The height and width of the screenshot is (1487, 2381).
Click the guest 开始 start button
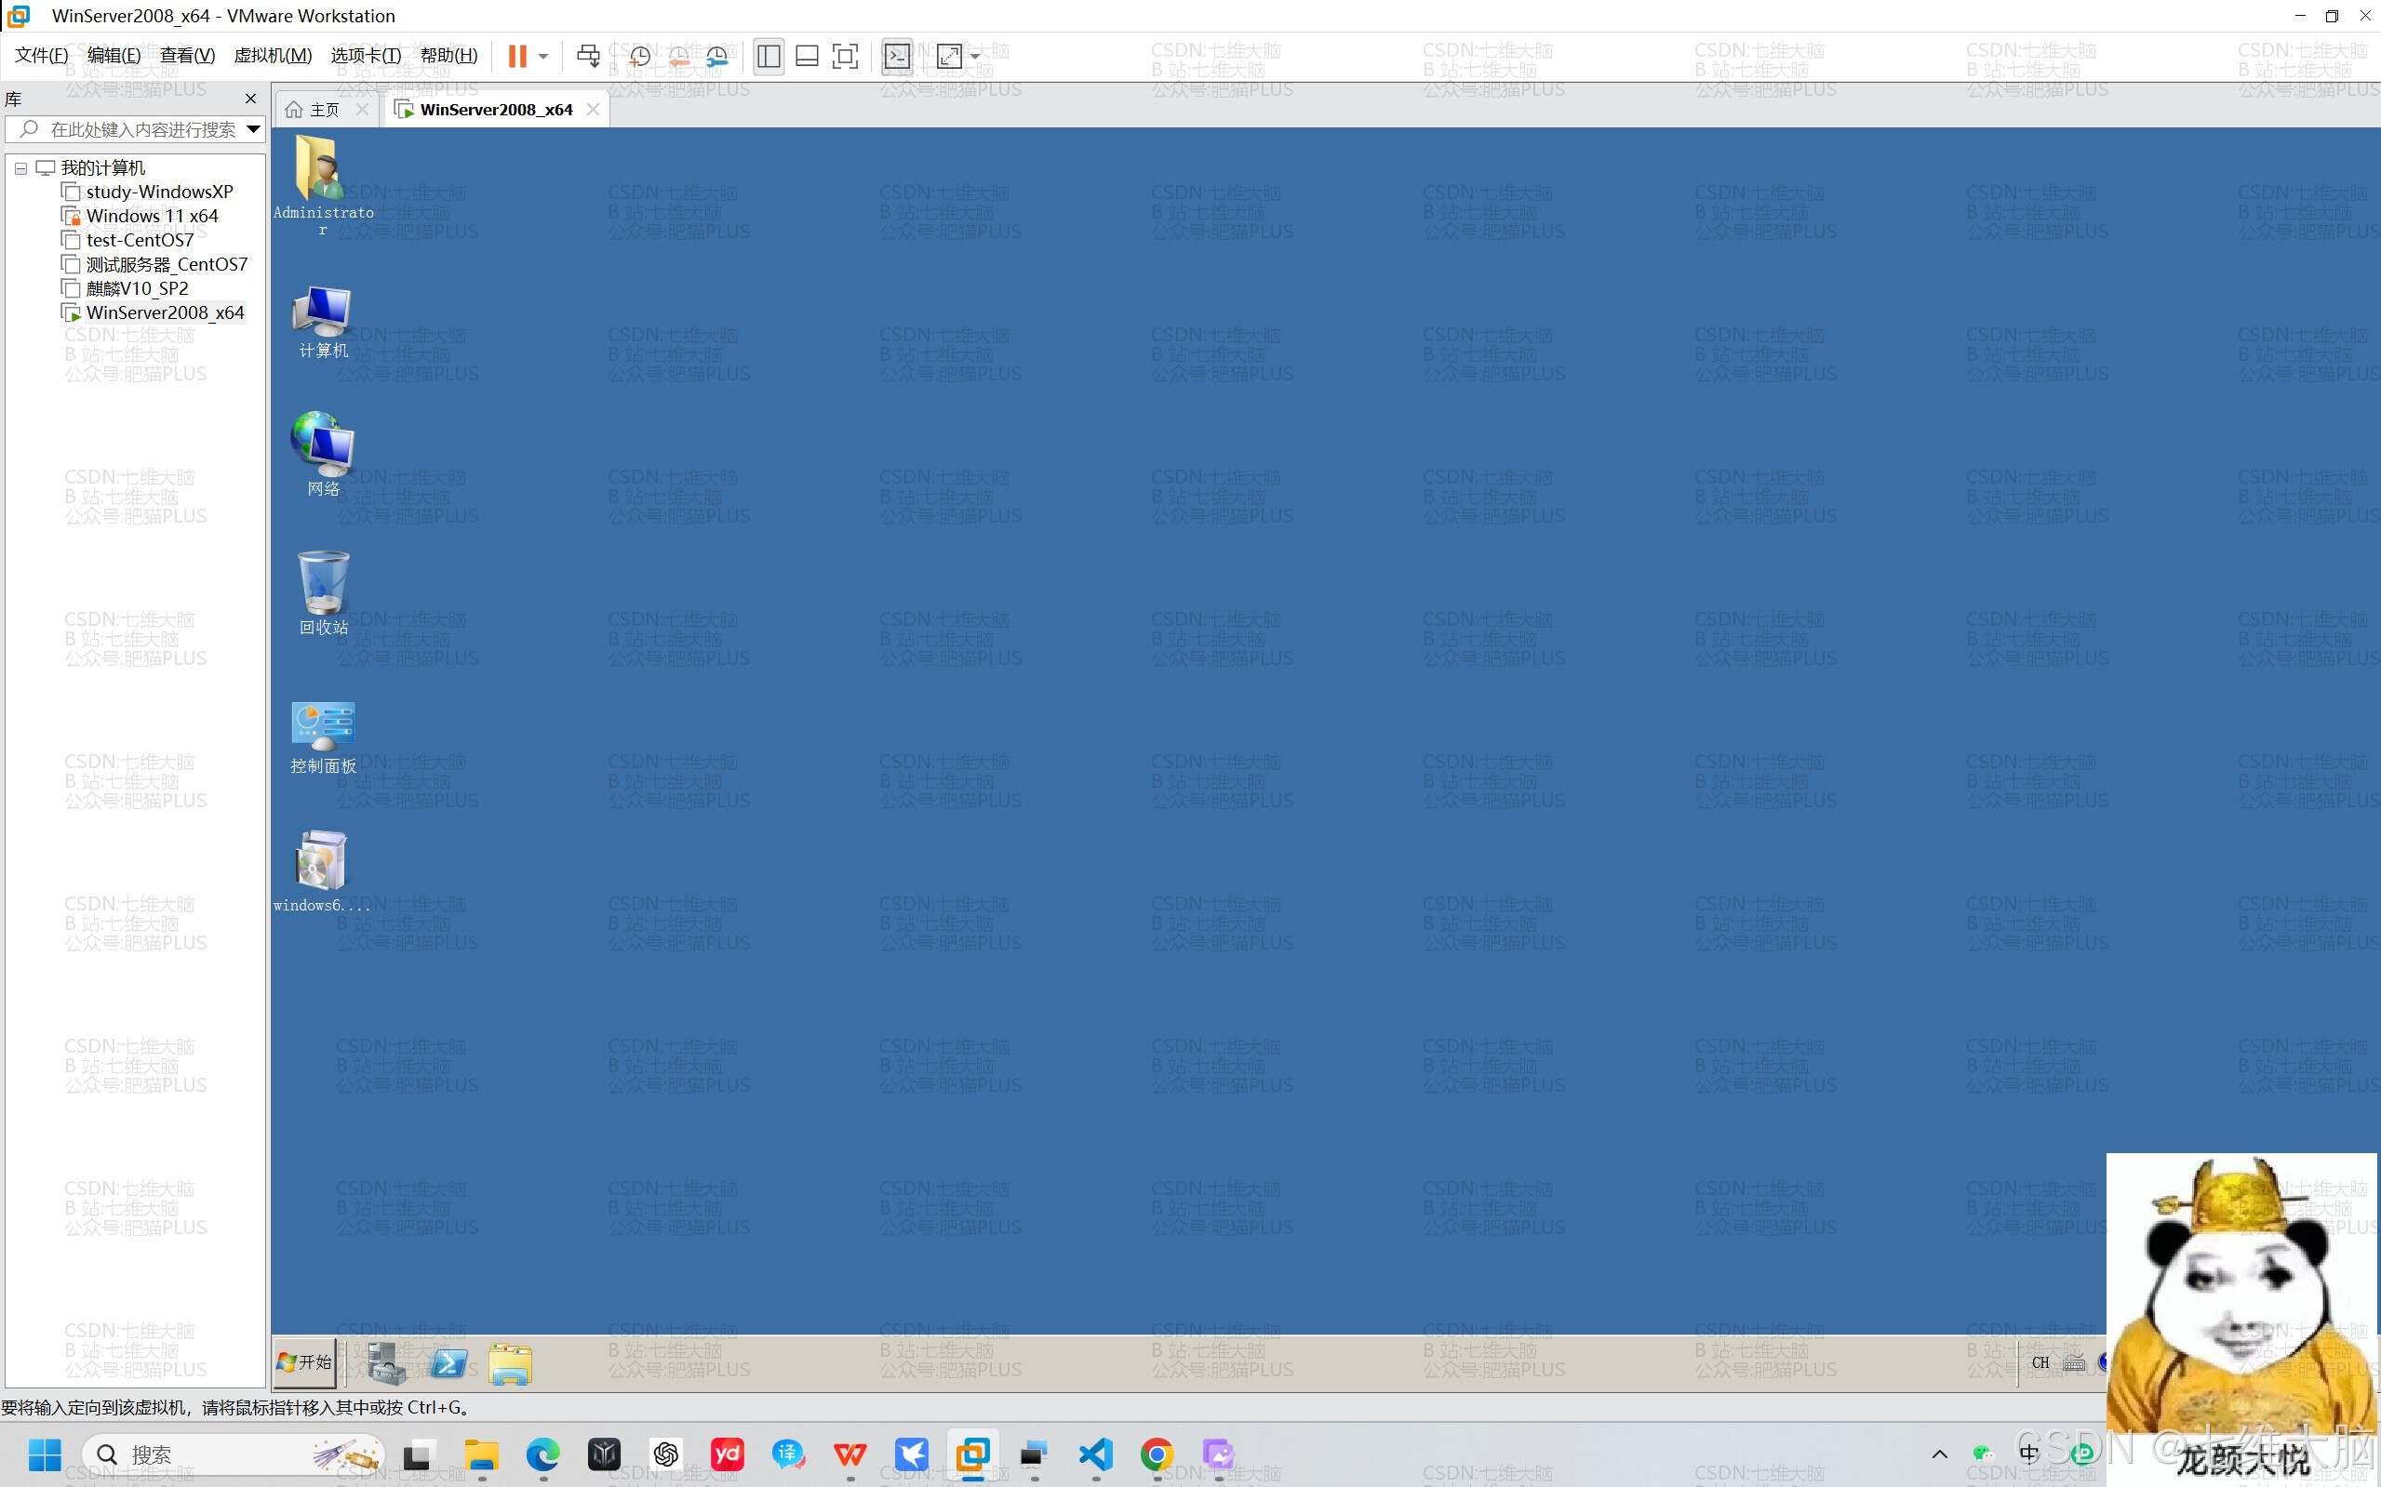(x=305, y=1362)
